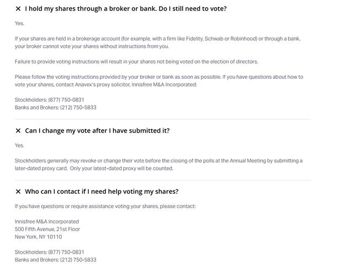
Task: Click the bottom Stockholders (877) 750-0831 number
Action: click(x=66, y=252)
